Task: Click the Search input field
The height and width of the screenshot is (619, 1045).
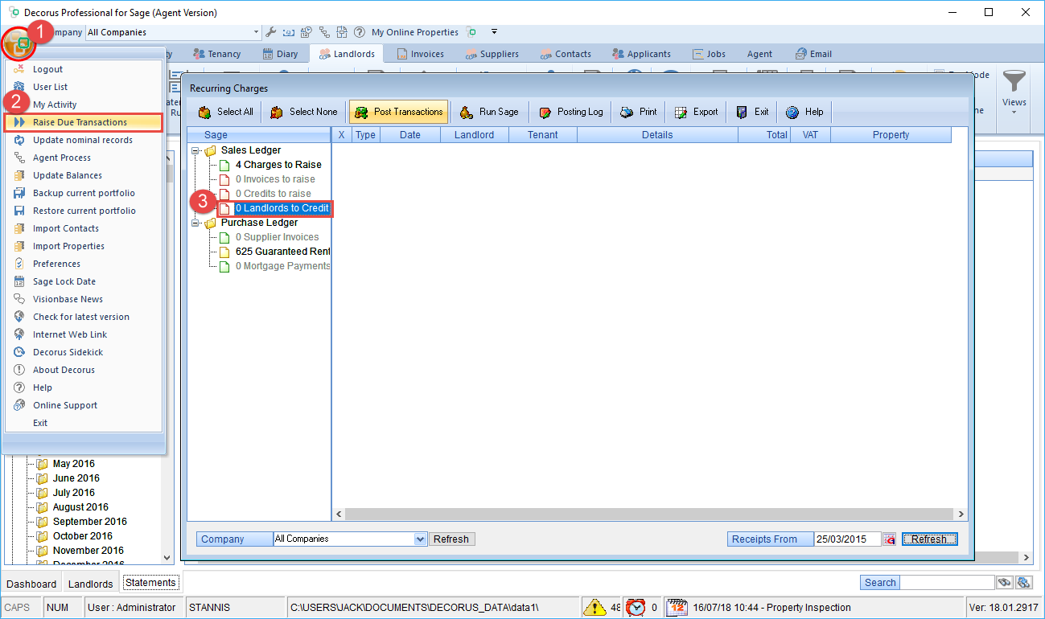Action: click(947, 583)
